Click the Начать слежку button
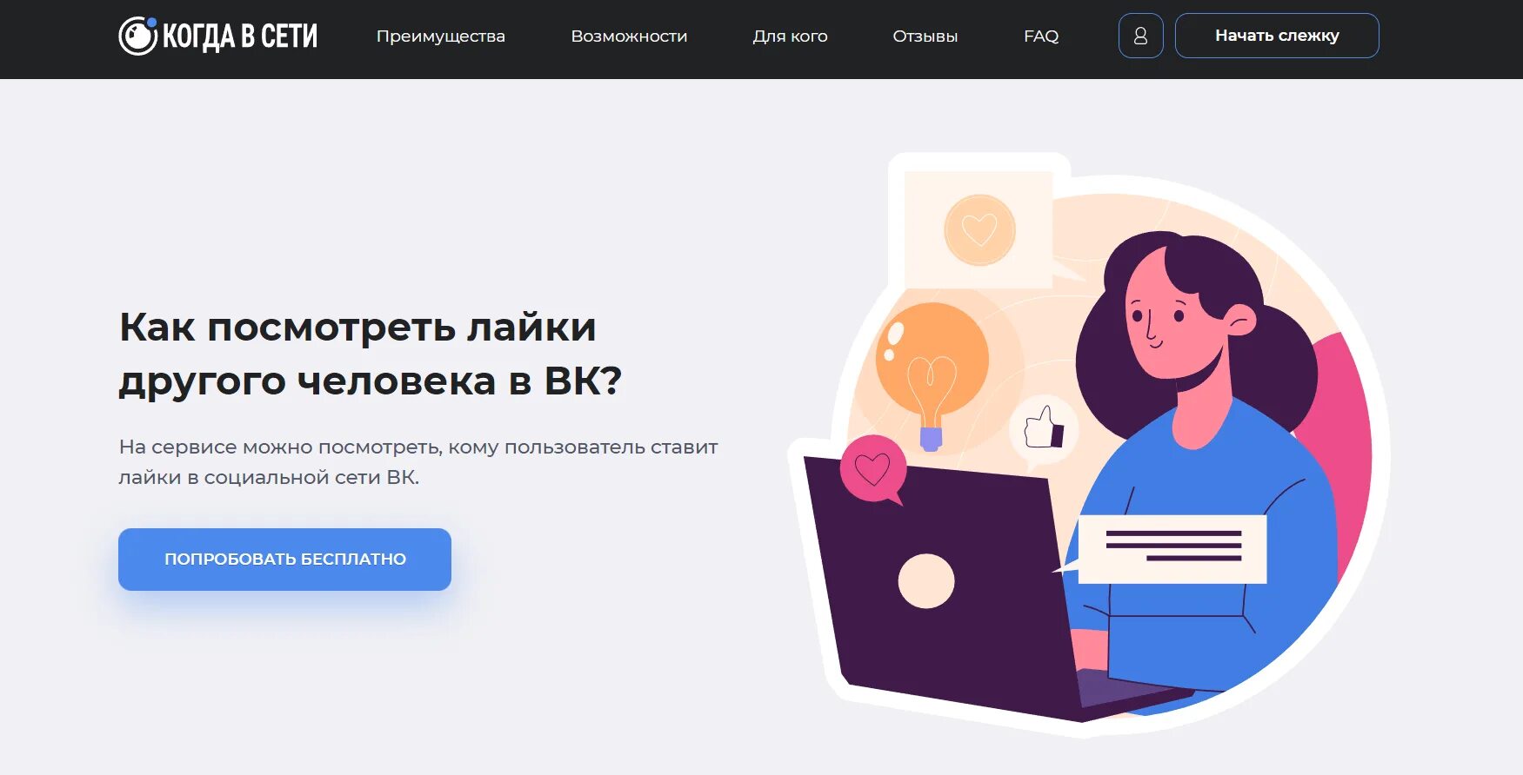 [x=1277, y=36]
